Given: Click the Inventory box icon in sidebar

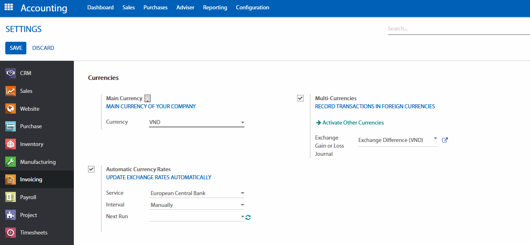Looking at the screenshot, I should coord(11,144).
